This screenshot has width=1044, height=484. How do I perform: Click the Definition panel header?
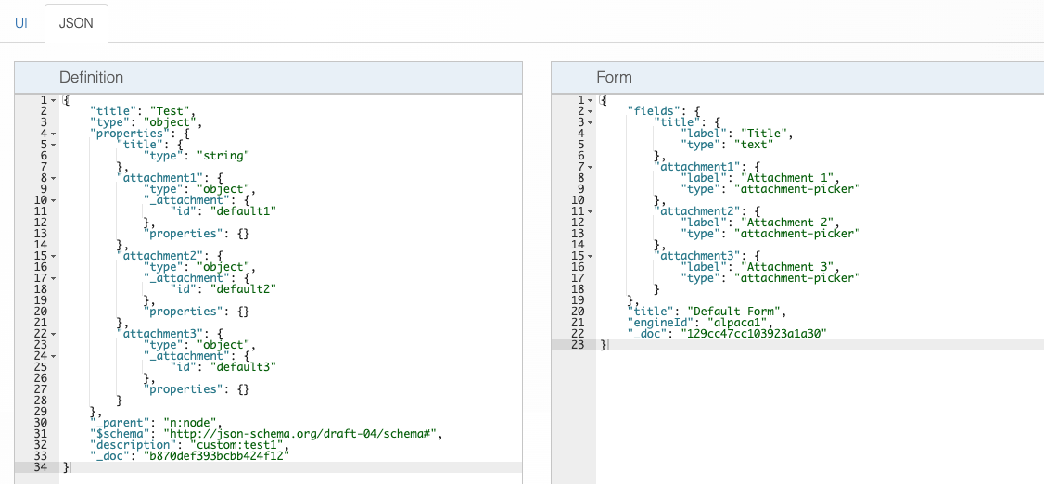(x=268, y=77)
